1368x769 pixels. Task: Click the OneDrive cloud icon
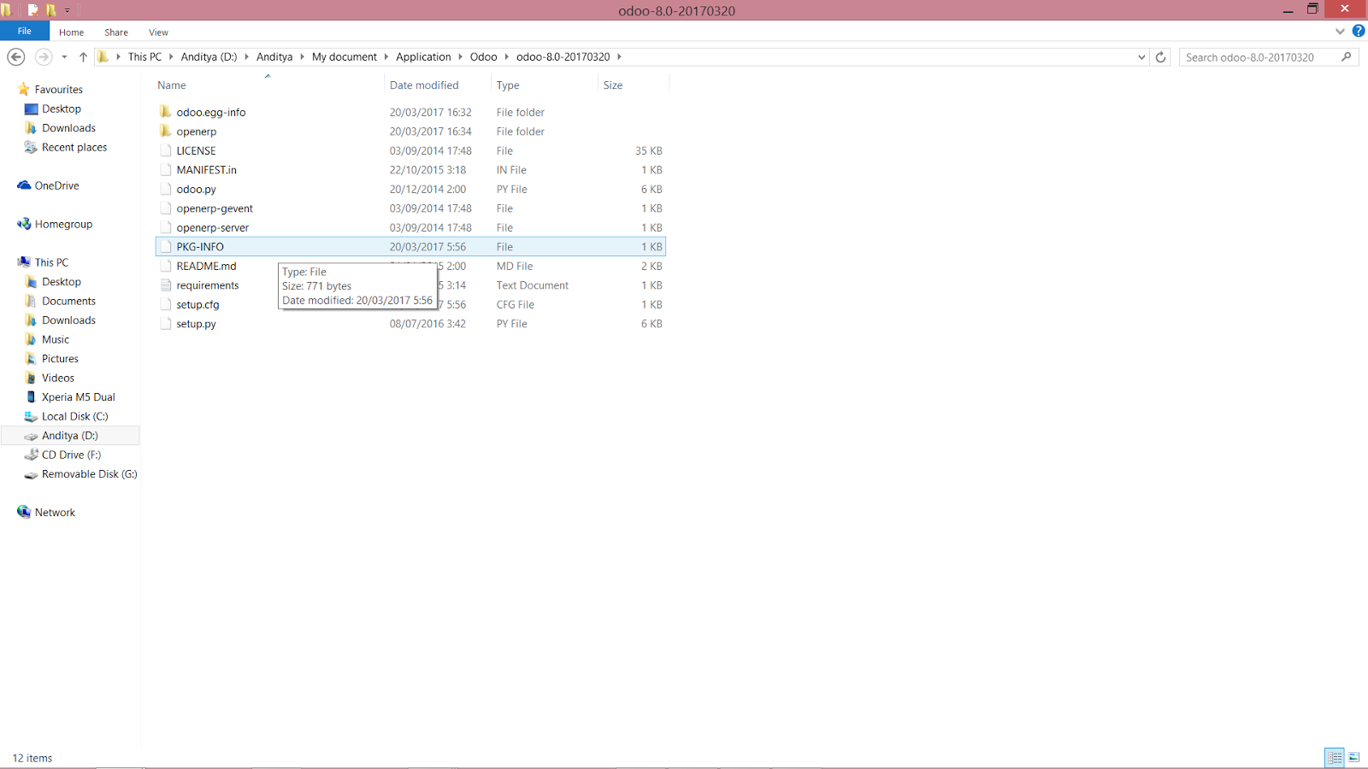coord(24,185)
